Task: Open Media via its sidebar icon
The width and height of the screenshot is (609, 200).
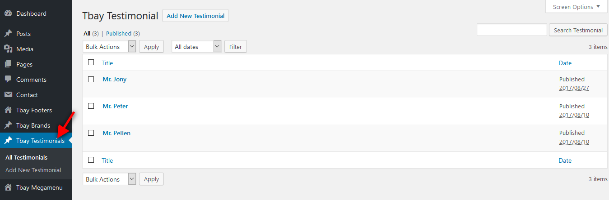Action: pos(8,49)
